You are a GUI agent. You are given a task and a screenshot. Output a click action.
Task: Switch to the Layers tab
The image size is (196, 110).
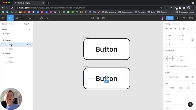coord(5,24)
